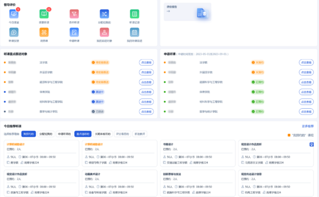Click 点击查看 for 法学院 in 听课重点跟进对象
The width and height of the screenshot is (319, 197).
146,63
